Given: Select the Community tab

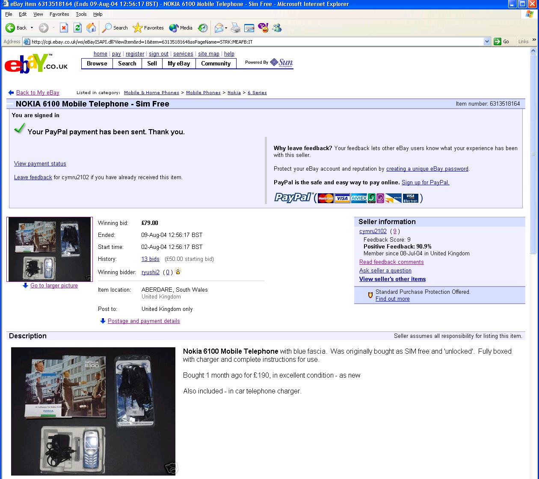Looking at the screenshot, I should [x=216, y=63].
